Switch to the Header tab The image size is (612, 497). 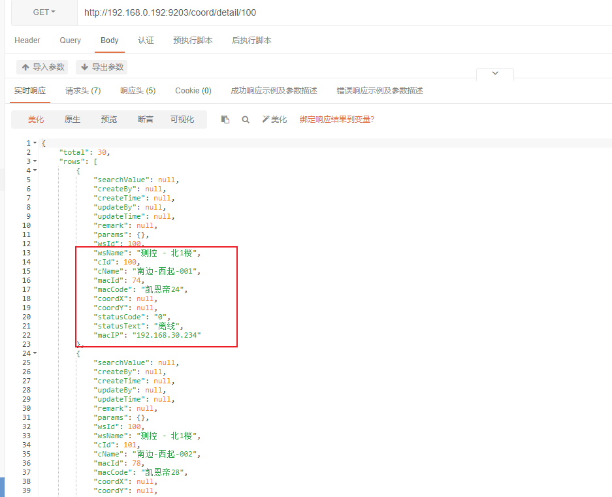pos(27,40)
